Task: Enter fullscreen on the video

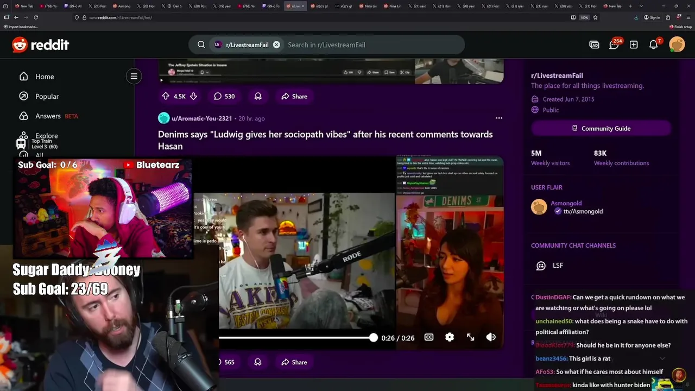Action: pos(470,337)
